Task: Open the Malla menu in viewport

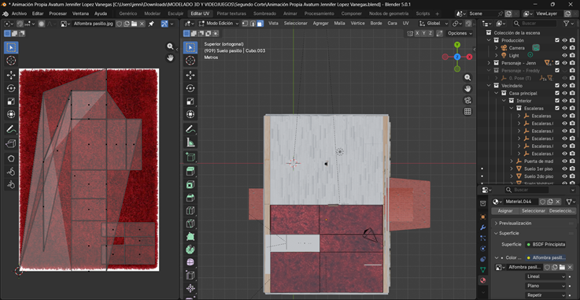Action: [x=339, y=24]
